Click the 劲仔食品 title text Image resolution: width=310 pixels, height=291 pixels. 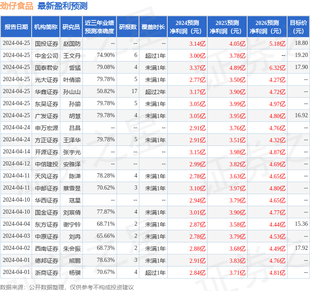click(17, 6)
